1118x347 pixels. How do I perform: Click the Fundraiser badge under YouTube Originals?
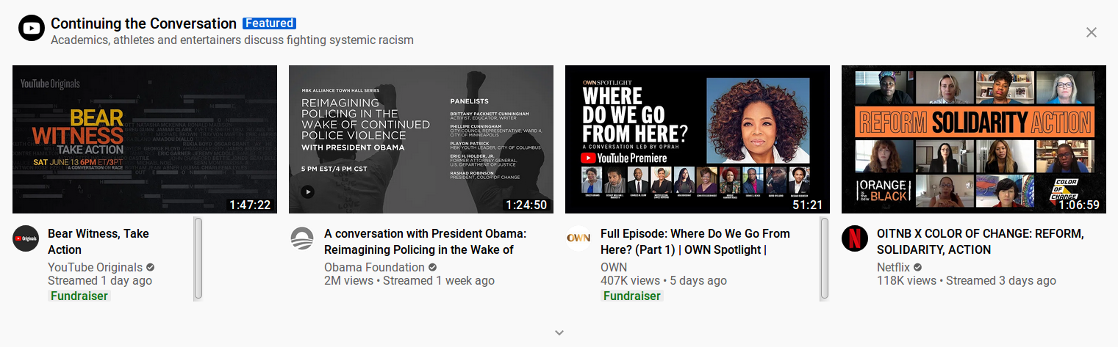point(79,296)
